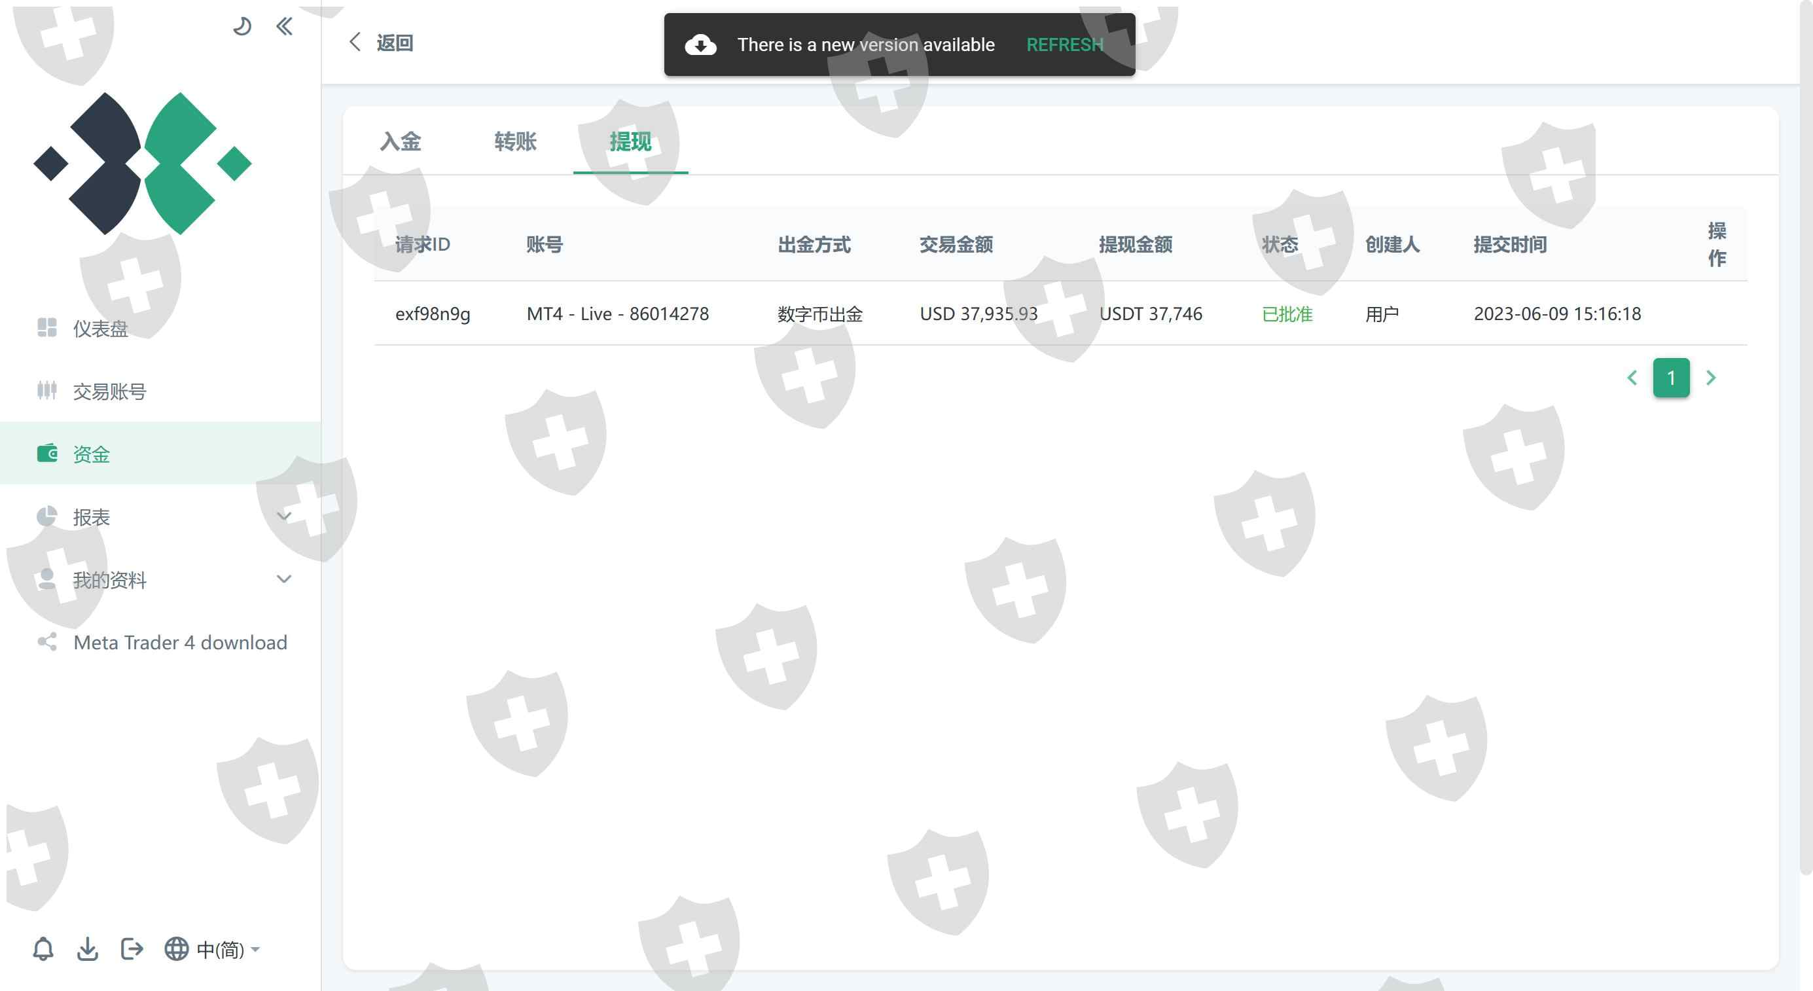This screenshot has width=1813, height=991.
Task: Click page 1 pagination button
Action: (x=1671, y=378)
